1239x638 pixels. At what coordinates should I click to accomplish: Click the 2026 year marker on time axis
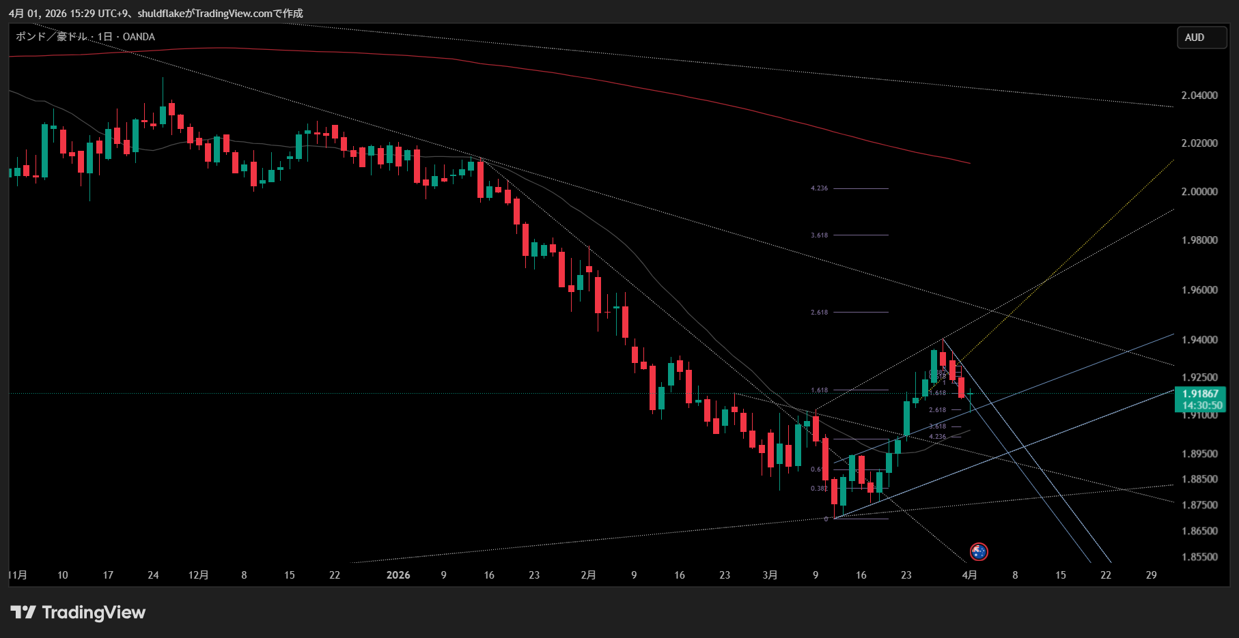[398, 575]
